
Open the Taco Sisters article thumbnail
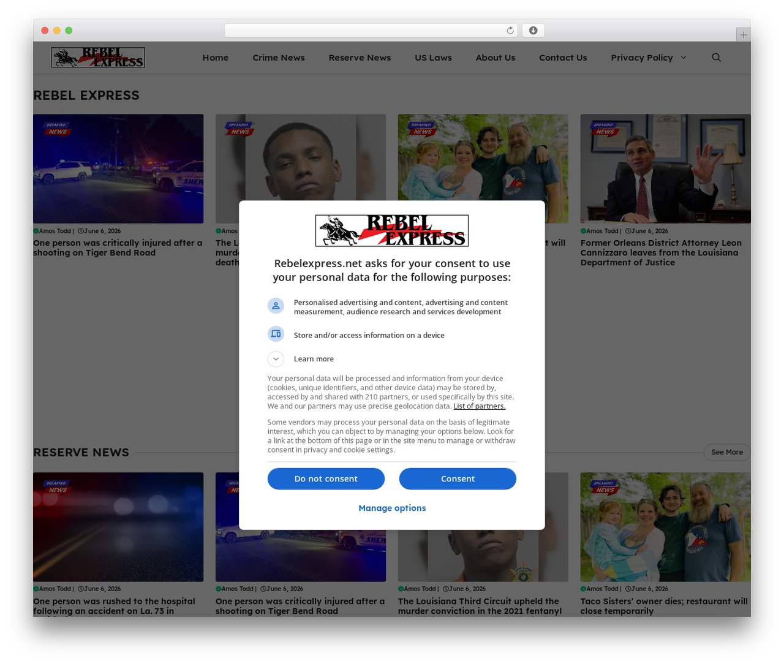pos(665,527)
